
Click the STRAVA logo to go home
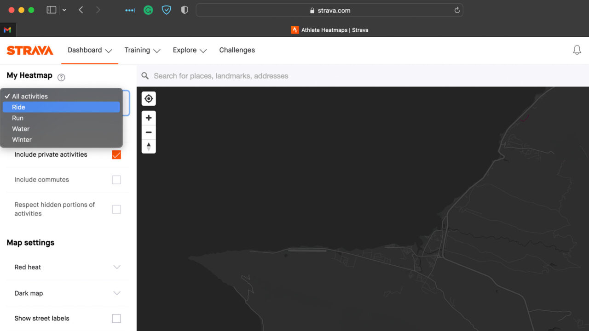29,51
